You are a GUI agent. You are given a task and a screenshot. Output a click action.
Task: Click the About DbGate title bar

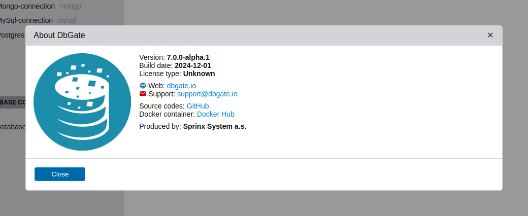(x=254, y=35)
